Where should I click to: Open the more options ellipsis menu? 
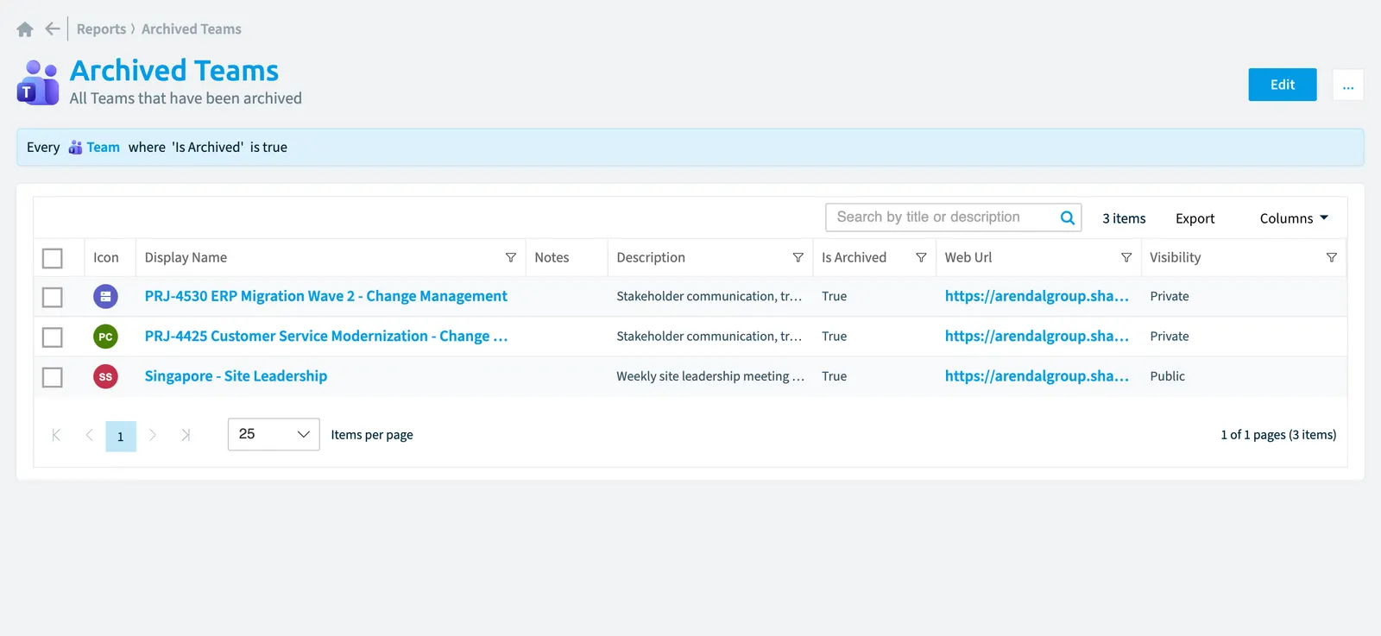pos(1348,85)
